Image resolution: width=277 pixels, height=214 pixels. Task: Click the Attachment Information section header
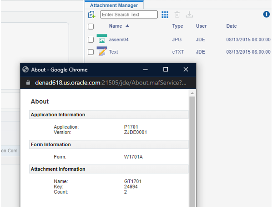coord(109,169)
